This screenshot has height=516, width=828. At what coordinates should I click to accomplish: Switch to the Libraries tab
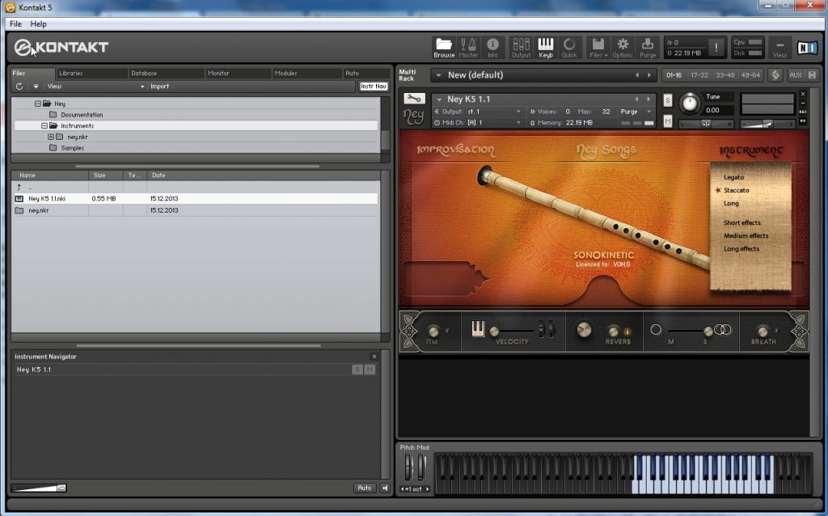click(x=91, y=74)
